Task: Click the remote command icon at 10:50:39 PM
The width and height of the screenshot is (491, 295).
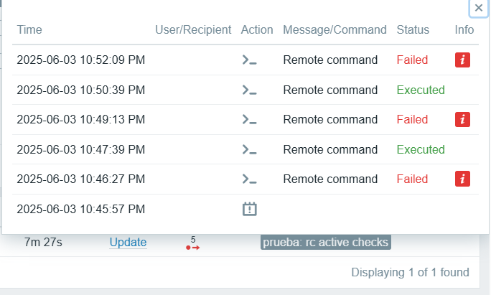Action: [249, 90]
